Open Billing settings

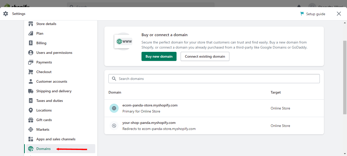(41, 43)
